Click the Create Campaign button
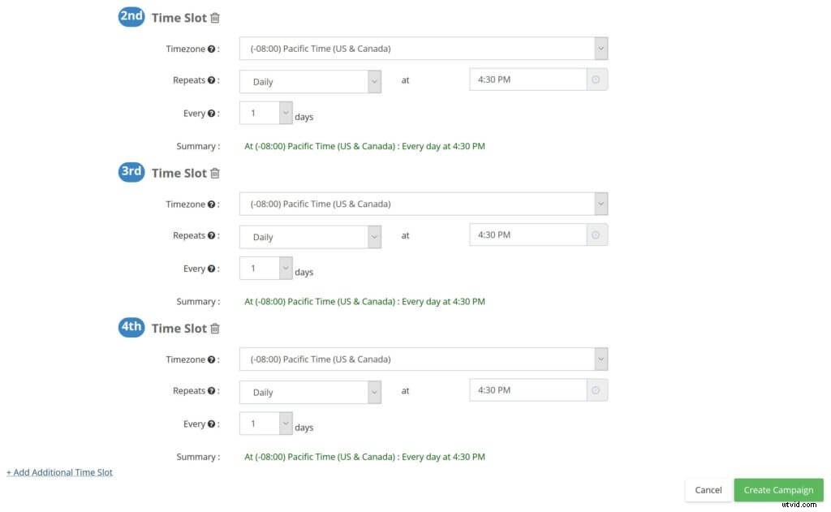 click(777, 489)
